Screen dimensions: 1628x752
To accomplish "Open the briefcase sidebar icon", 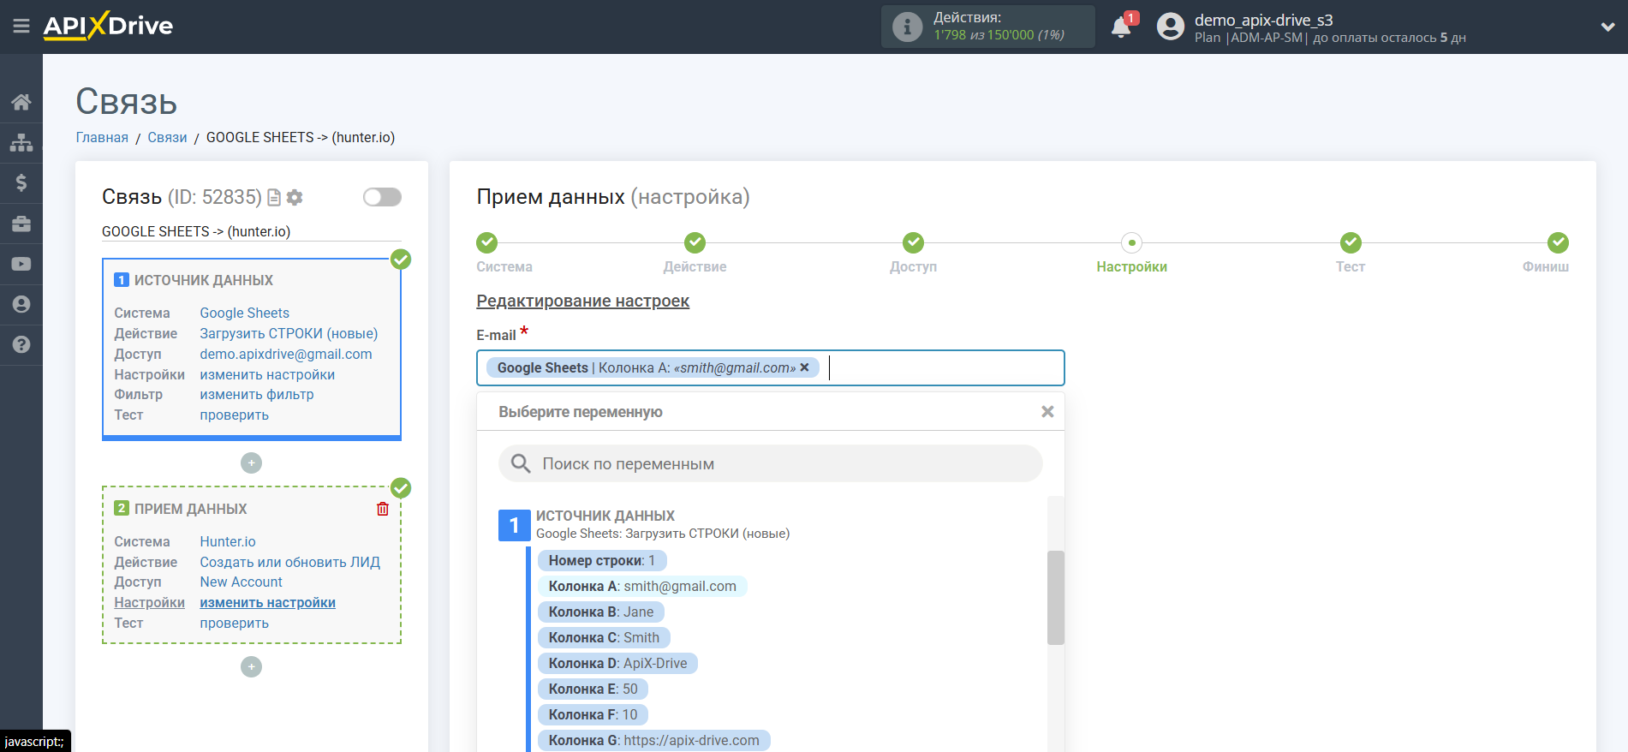I will point(21,224).
